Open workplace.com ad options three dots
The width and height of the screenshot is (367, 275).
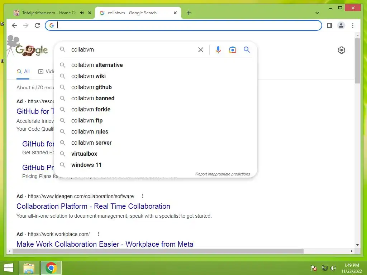coord(99,234)
